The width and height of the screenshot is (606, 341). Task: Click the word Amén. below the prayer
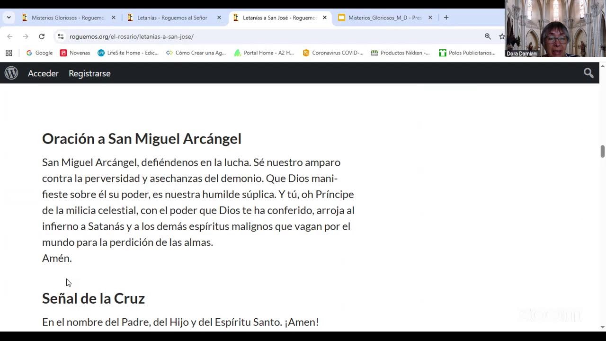click(57, 258)
